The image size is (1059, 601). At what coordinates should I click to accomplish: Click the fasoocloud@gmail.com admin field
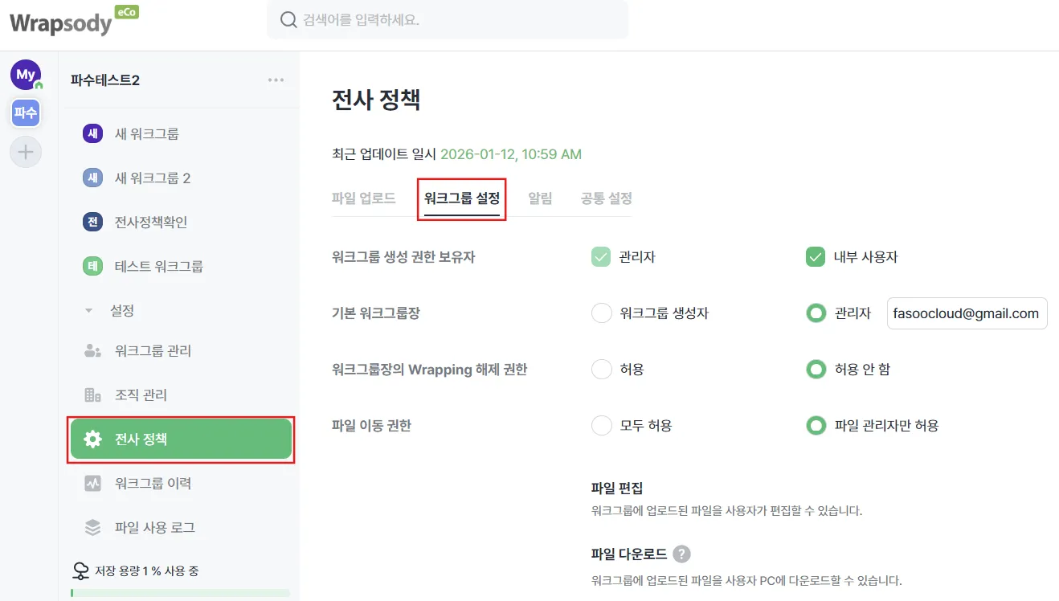click(967, 313)
